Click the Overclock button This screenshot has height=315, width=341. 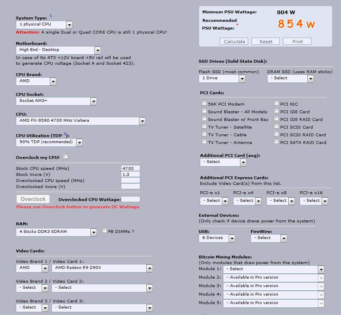pos(33,199)
